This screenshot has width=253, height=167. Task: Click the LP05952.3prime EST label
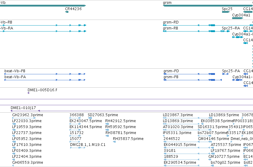pos(27,139)
